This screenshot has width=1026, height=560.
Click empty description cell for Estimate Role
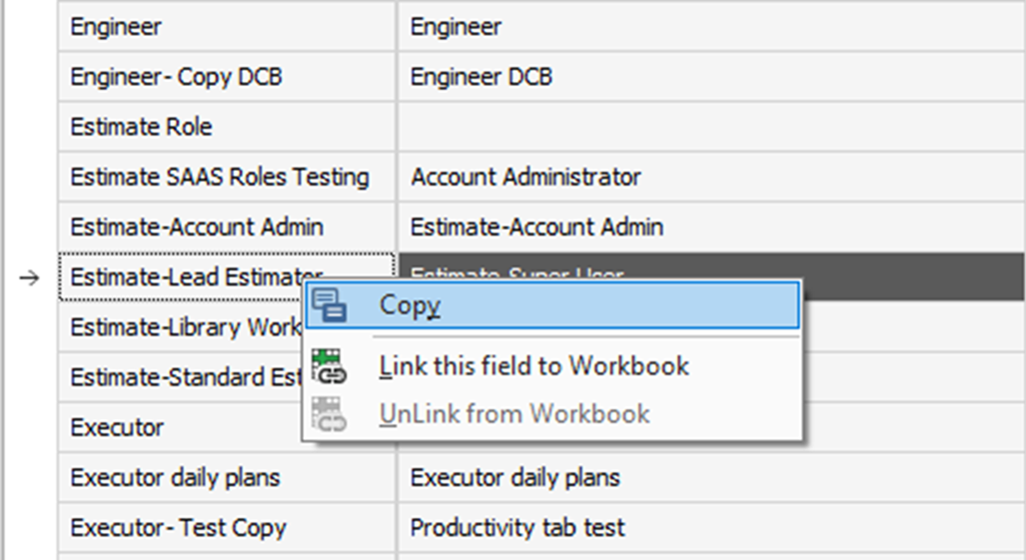pyautogui.click(x=699, y=127)
